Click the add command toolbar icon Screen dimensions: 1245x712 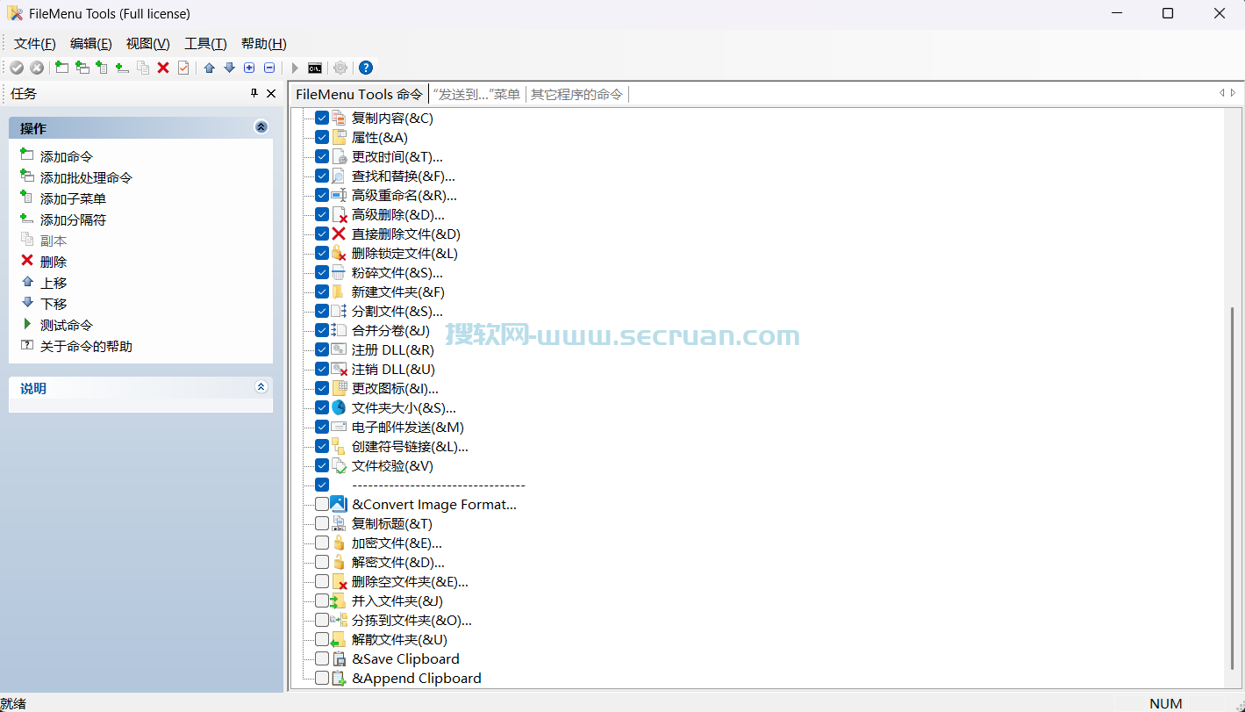click(61, 68)
